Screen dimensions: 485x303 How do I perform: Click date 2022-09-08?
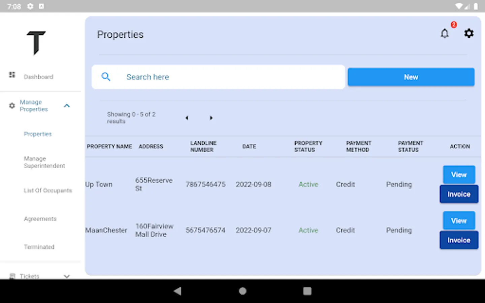[254, 184]
